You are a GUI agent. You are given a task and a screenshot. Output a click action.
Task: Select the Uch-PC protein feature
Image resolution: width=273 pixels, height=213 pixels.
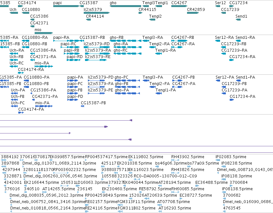(14, 106)
